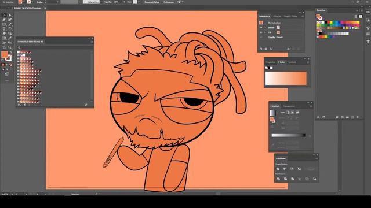Click search field in skin tones panel
The height and width of the screenshot is (208, 371).
[55, 47]
